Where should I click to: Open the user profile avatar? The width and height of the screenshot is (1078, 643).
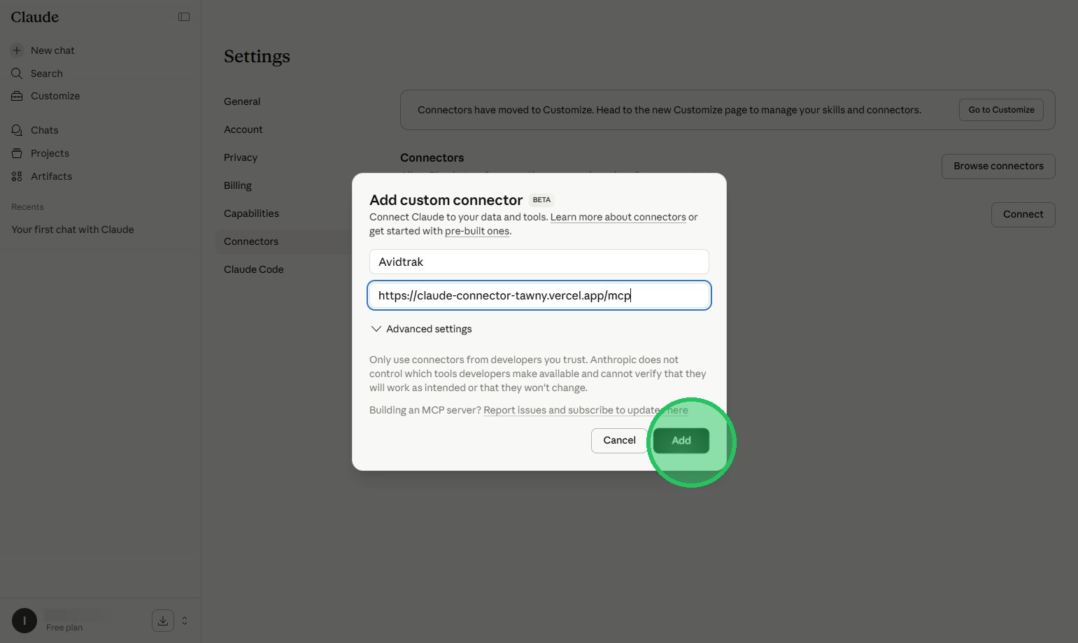pos(24,621)
